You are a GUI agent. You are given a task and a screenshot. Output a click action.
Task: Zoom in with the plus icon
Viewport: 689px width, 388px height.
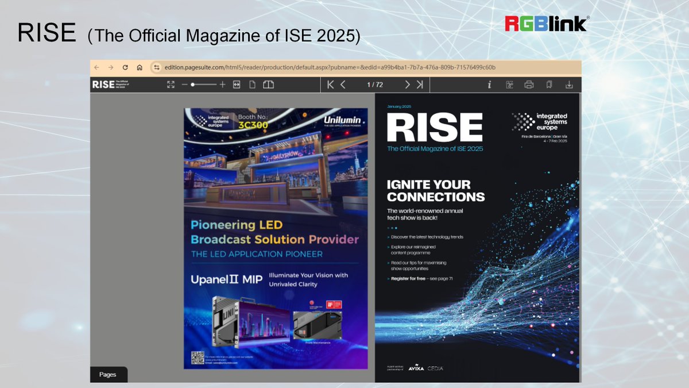pos(223,84)
